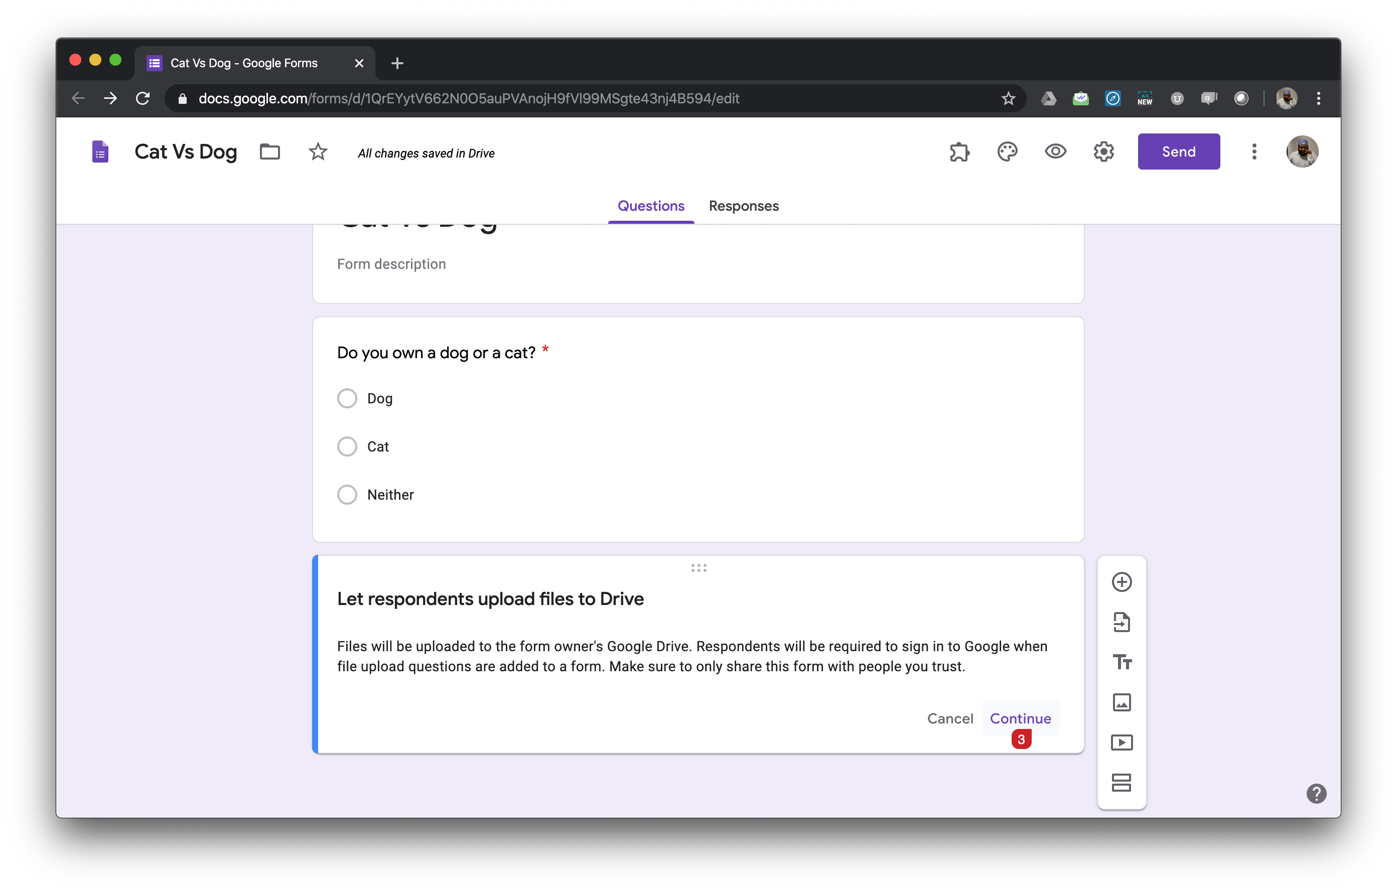The image size is (1397, 892).
Task: Click the Add video icon
Action: click(1122, 742)
